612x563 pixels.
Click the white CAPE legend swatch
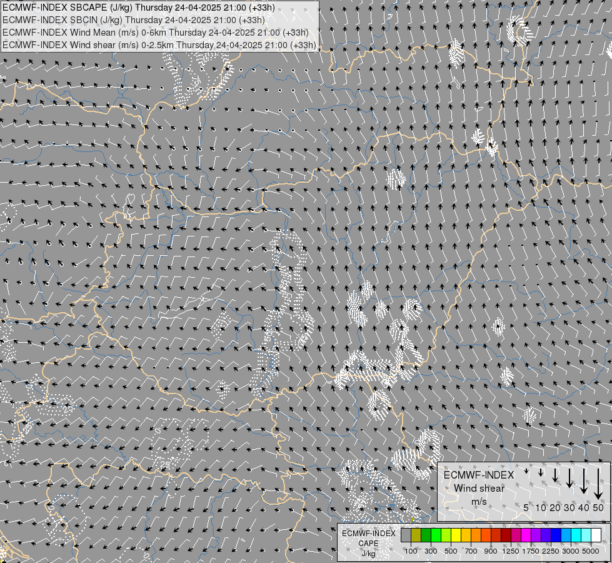(596, 535)
